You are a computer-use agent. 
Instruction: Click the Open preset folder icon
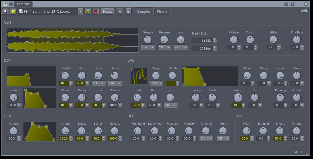click(x=13, y=11)
